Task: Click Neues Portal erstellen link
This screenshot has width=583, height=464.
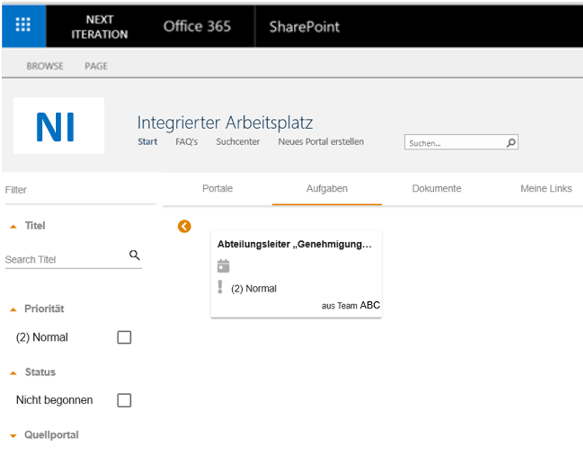Action: coord(321,142)
